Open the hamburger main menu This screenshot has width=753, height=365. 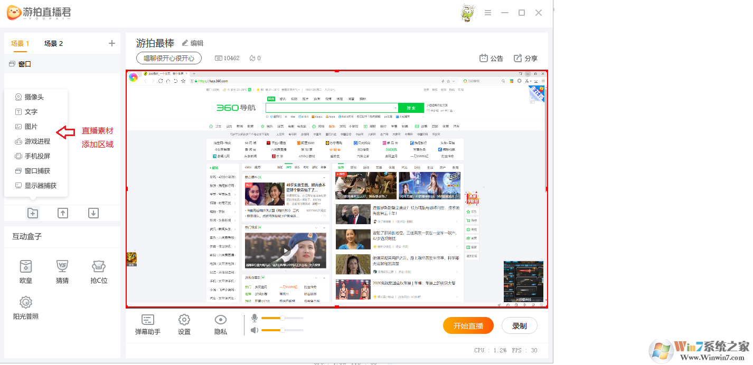click(x=488, y=13)
